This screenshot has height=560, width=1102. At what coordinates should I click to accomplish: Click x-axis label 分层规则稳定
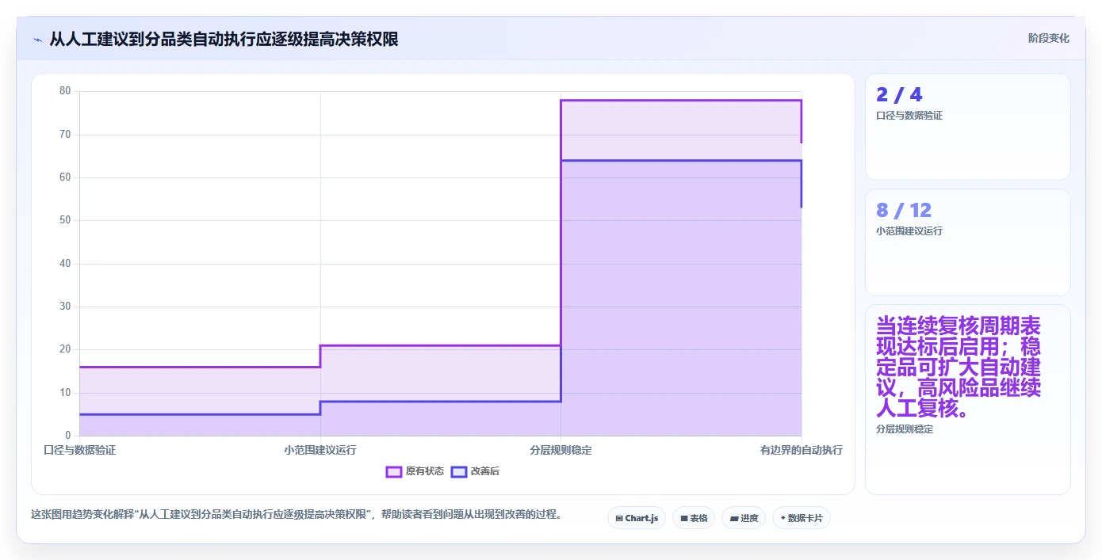[561, 450]
